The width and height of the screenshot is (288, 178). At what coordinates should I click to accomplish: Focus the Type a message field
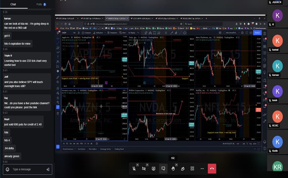[28, 169]
